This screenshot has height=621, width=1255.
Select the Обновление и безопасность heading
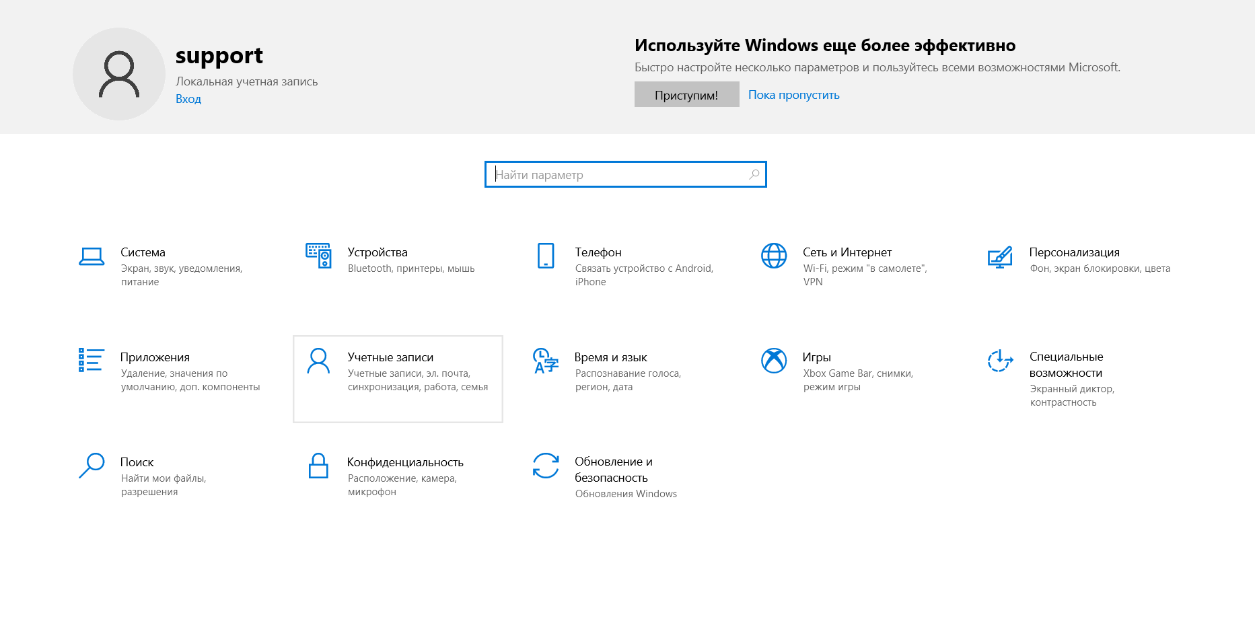[614, 470]
